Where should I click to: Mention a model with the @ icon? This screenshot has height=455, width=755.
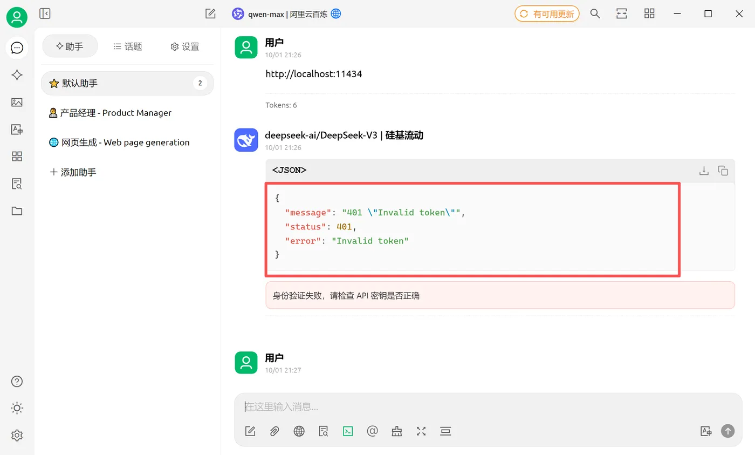pyautogui.click(x=372, y=431)
